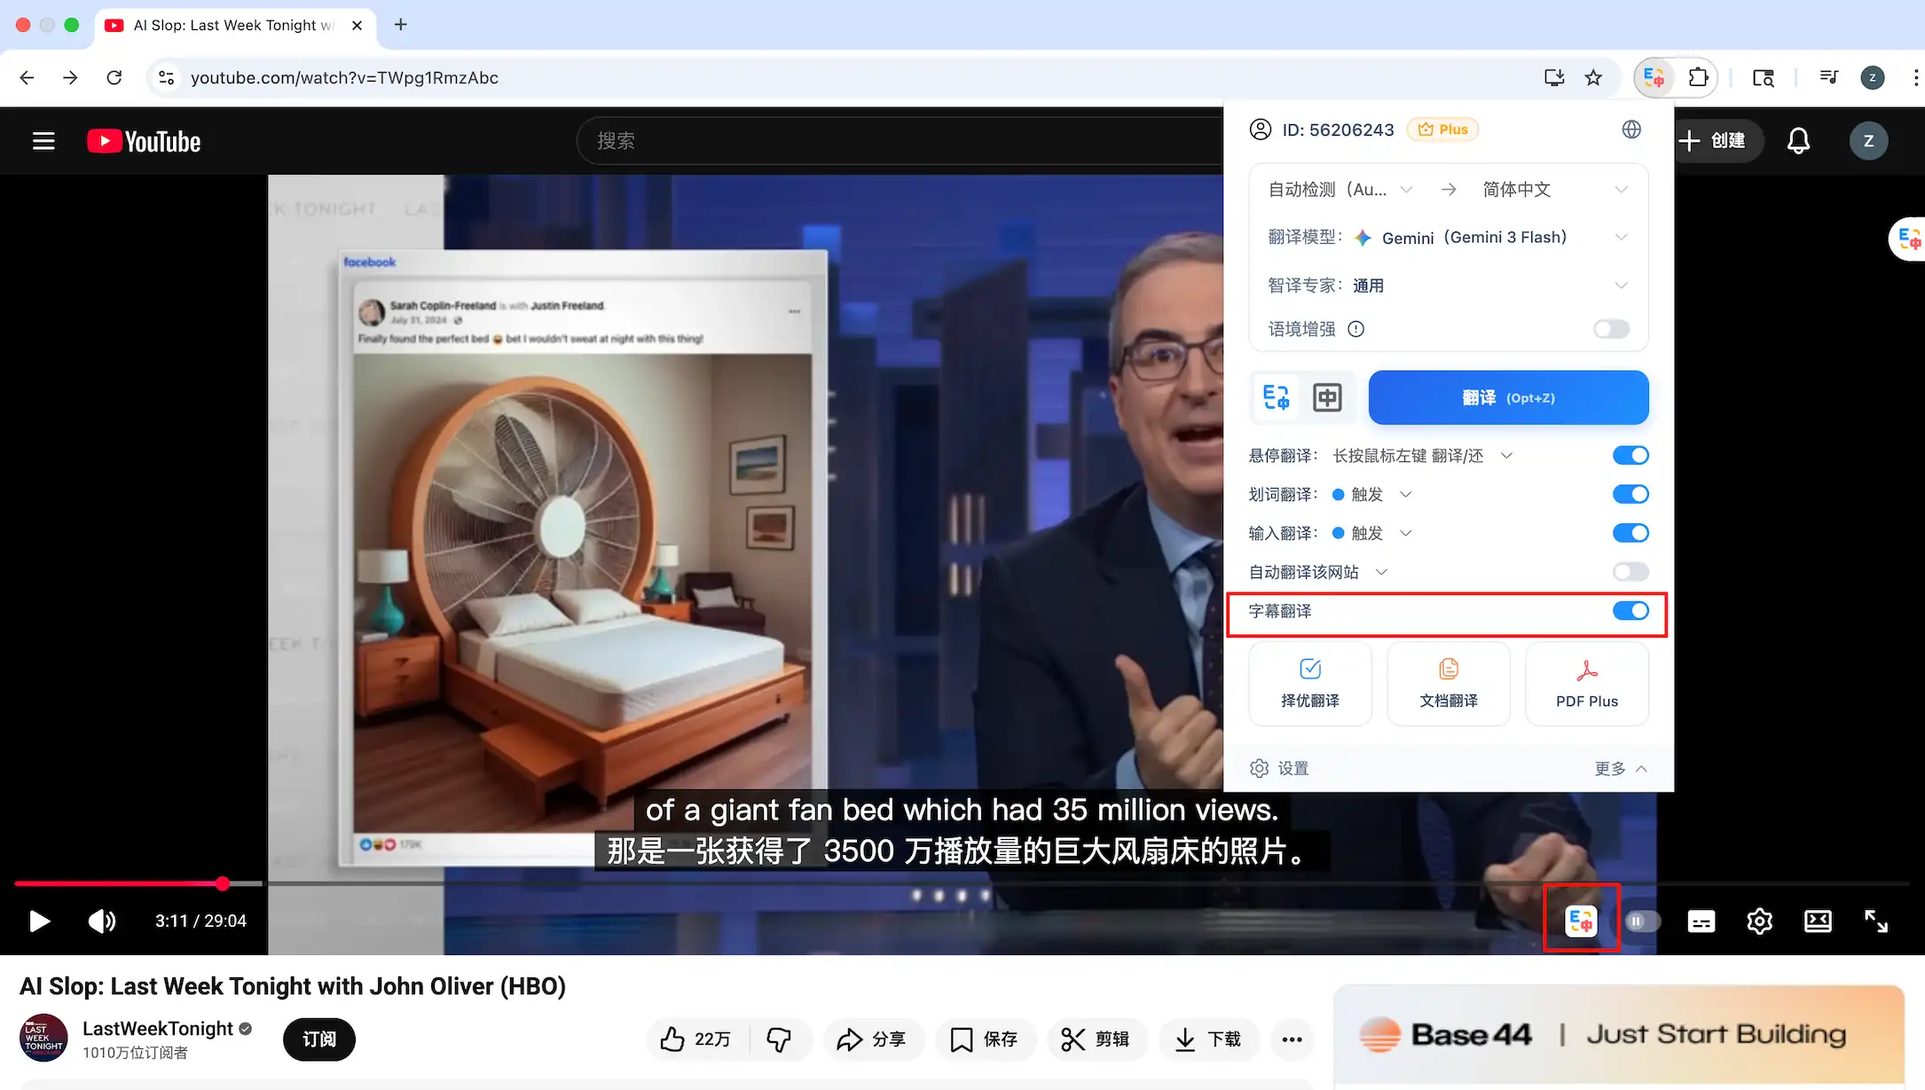Click the 择优翻译 icon in the panel

pos(1310,683)
